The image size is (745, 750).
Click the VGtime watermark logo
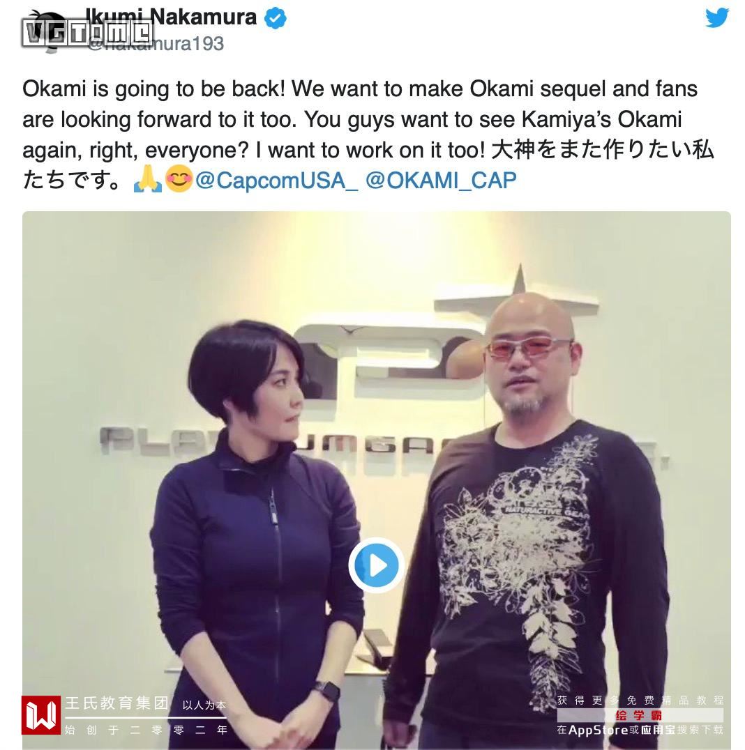pos(88,33)
